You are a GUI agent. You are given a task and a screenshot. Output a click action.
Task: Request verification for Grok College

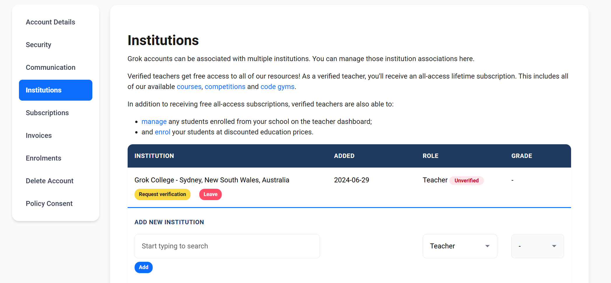(x=162, y=194)
